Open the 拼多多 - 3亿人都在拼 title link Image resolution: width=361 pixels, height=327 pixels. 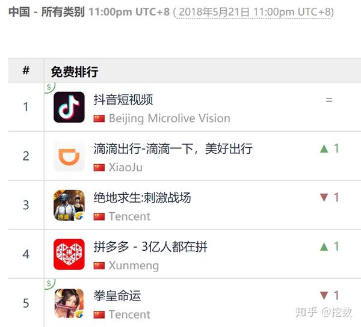pos(150,246)
